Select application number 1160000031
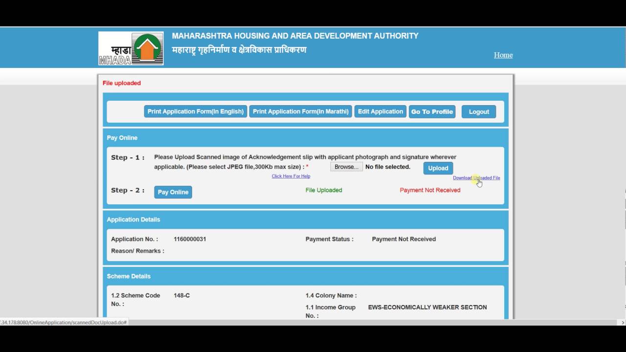The width and height of the screenshot is (626, 352). point(190,239)
